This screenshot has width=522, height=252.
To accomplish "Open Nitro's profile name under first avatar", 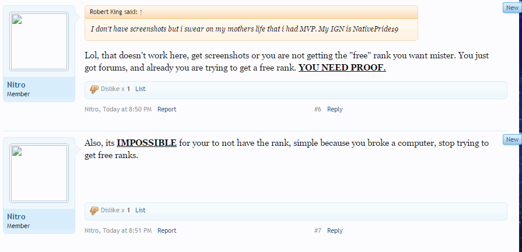I will (x=16, y=85).
